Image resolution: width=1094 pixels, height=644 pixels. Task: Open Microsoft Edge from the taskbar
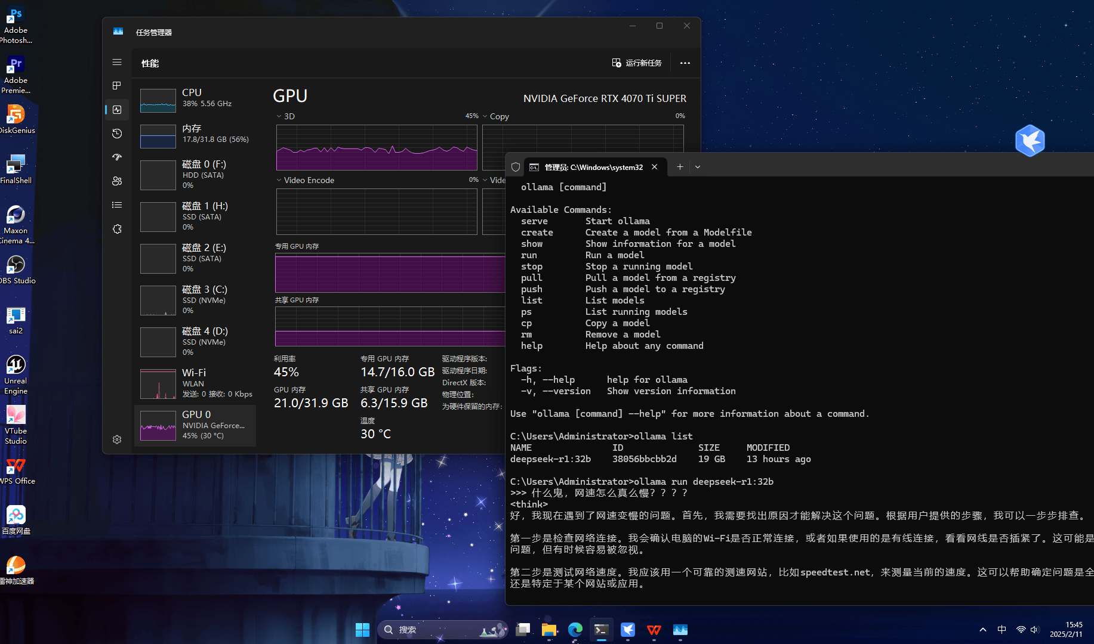pyautogui.click(x=575, y=630)
